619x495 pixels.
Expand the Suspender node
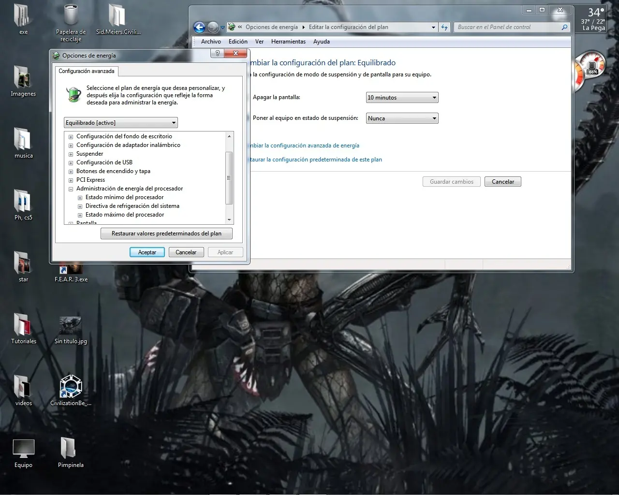click(71, 154)
